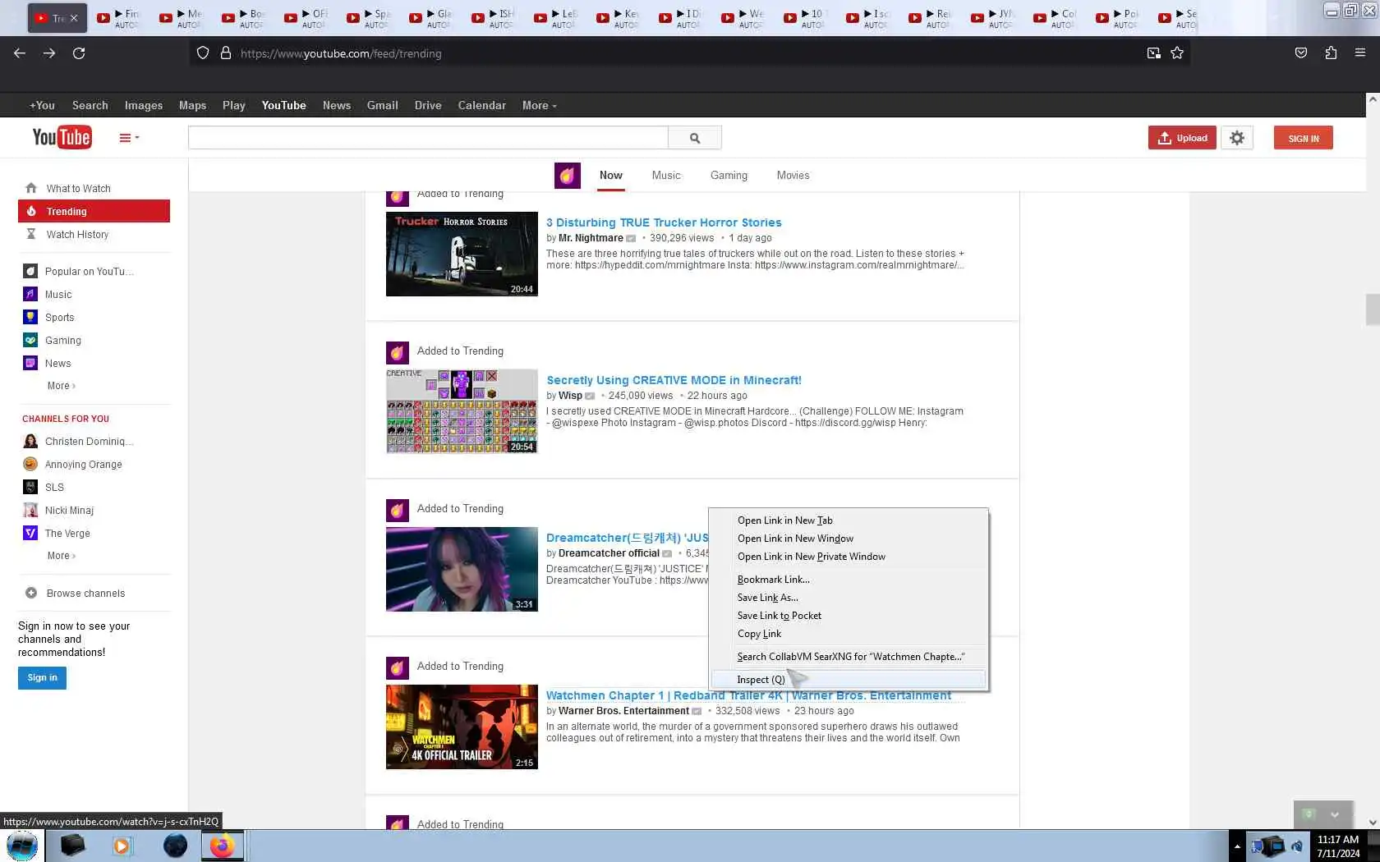Choose Inspect (Q) from context menu
The width and height of the screenshot is (1380, 862).
[849, 680]
